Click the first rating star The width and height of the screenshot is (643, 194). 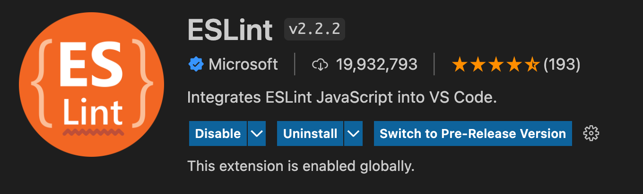point(460,65)
